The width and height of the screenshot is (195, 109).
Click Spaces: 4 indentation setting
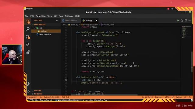pyautogui.click(x=158, y=97)
